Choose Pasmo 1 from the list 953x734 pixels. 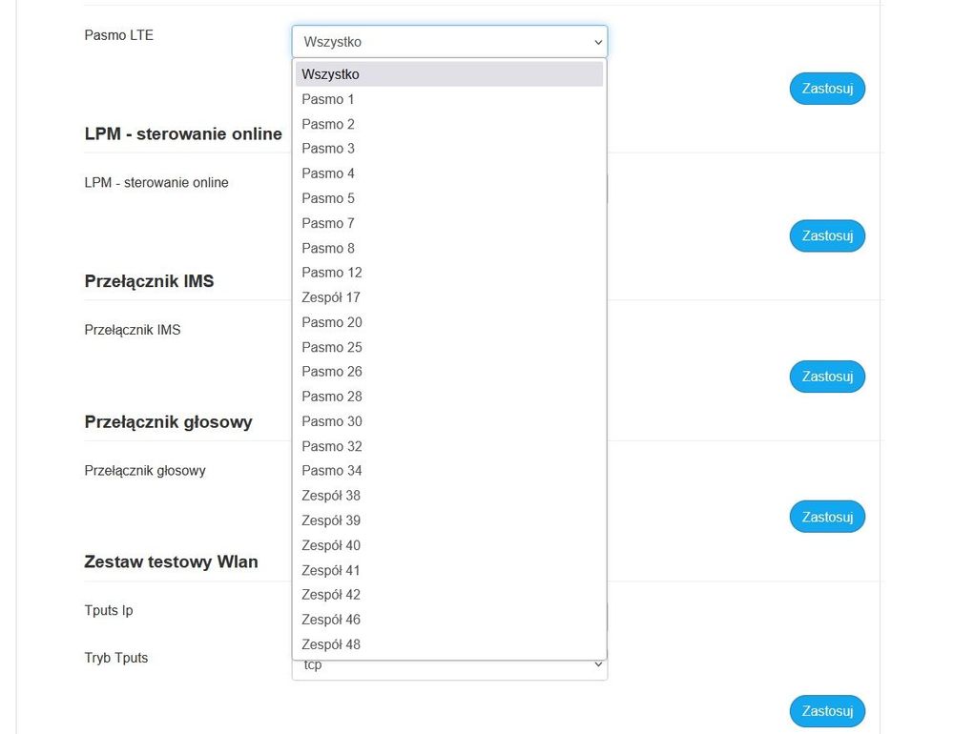[x=329, y=99]
